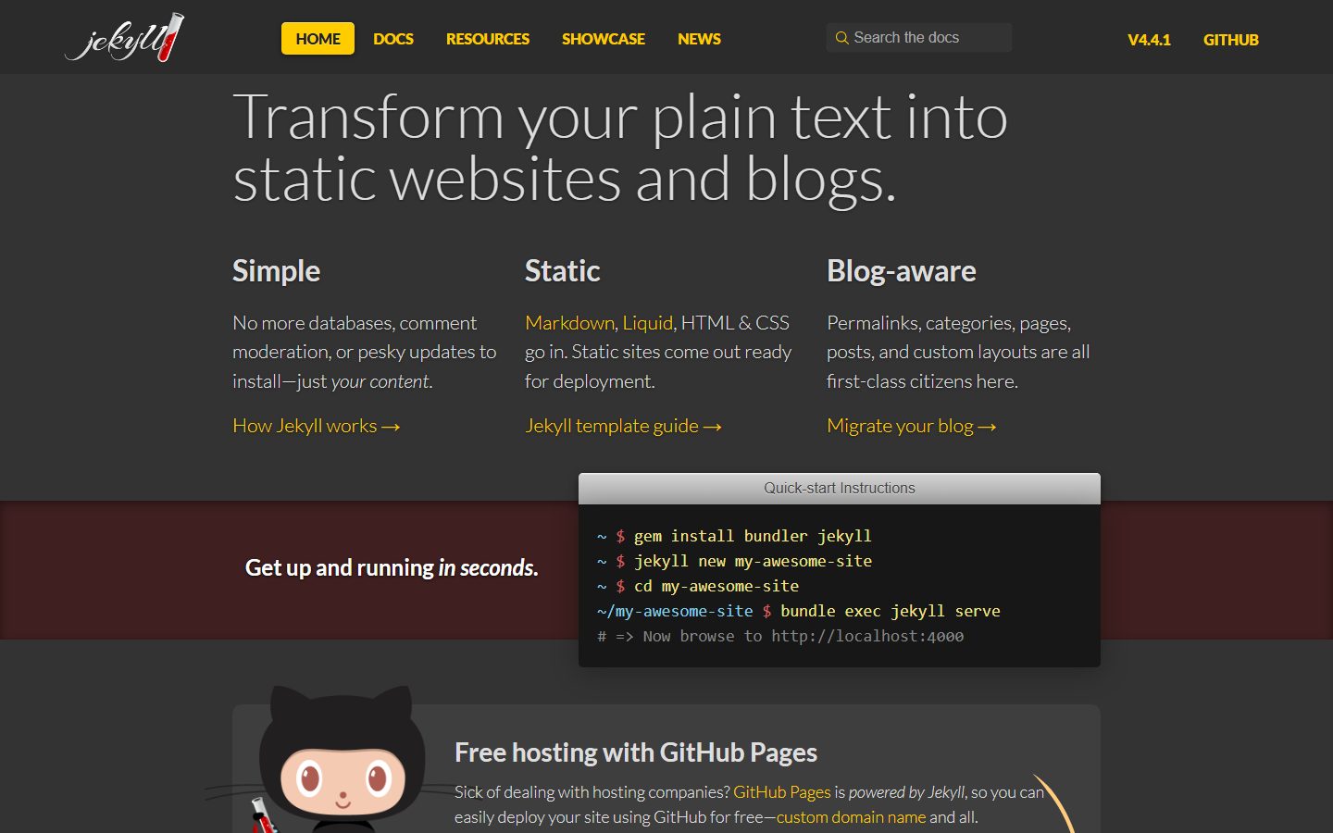Follow the Migrate your blog link

[x=911, y=426]
